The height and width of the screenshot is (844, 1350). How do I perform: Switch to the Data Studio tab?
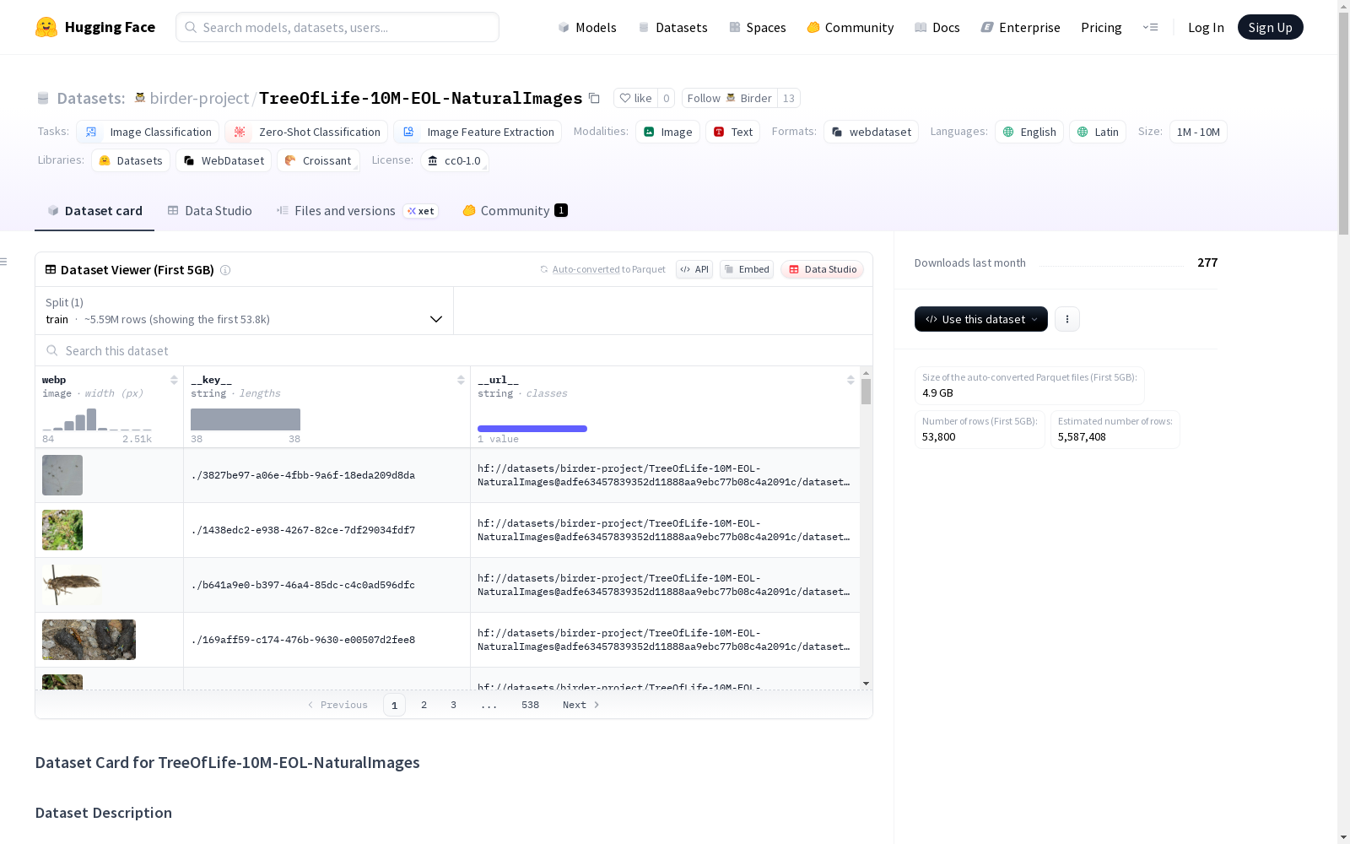[209, 211]
